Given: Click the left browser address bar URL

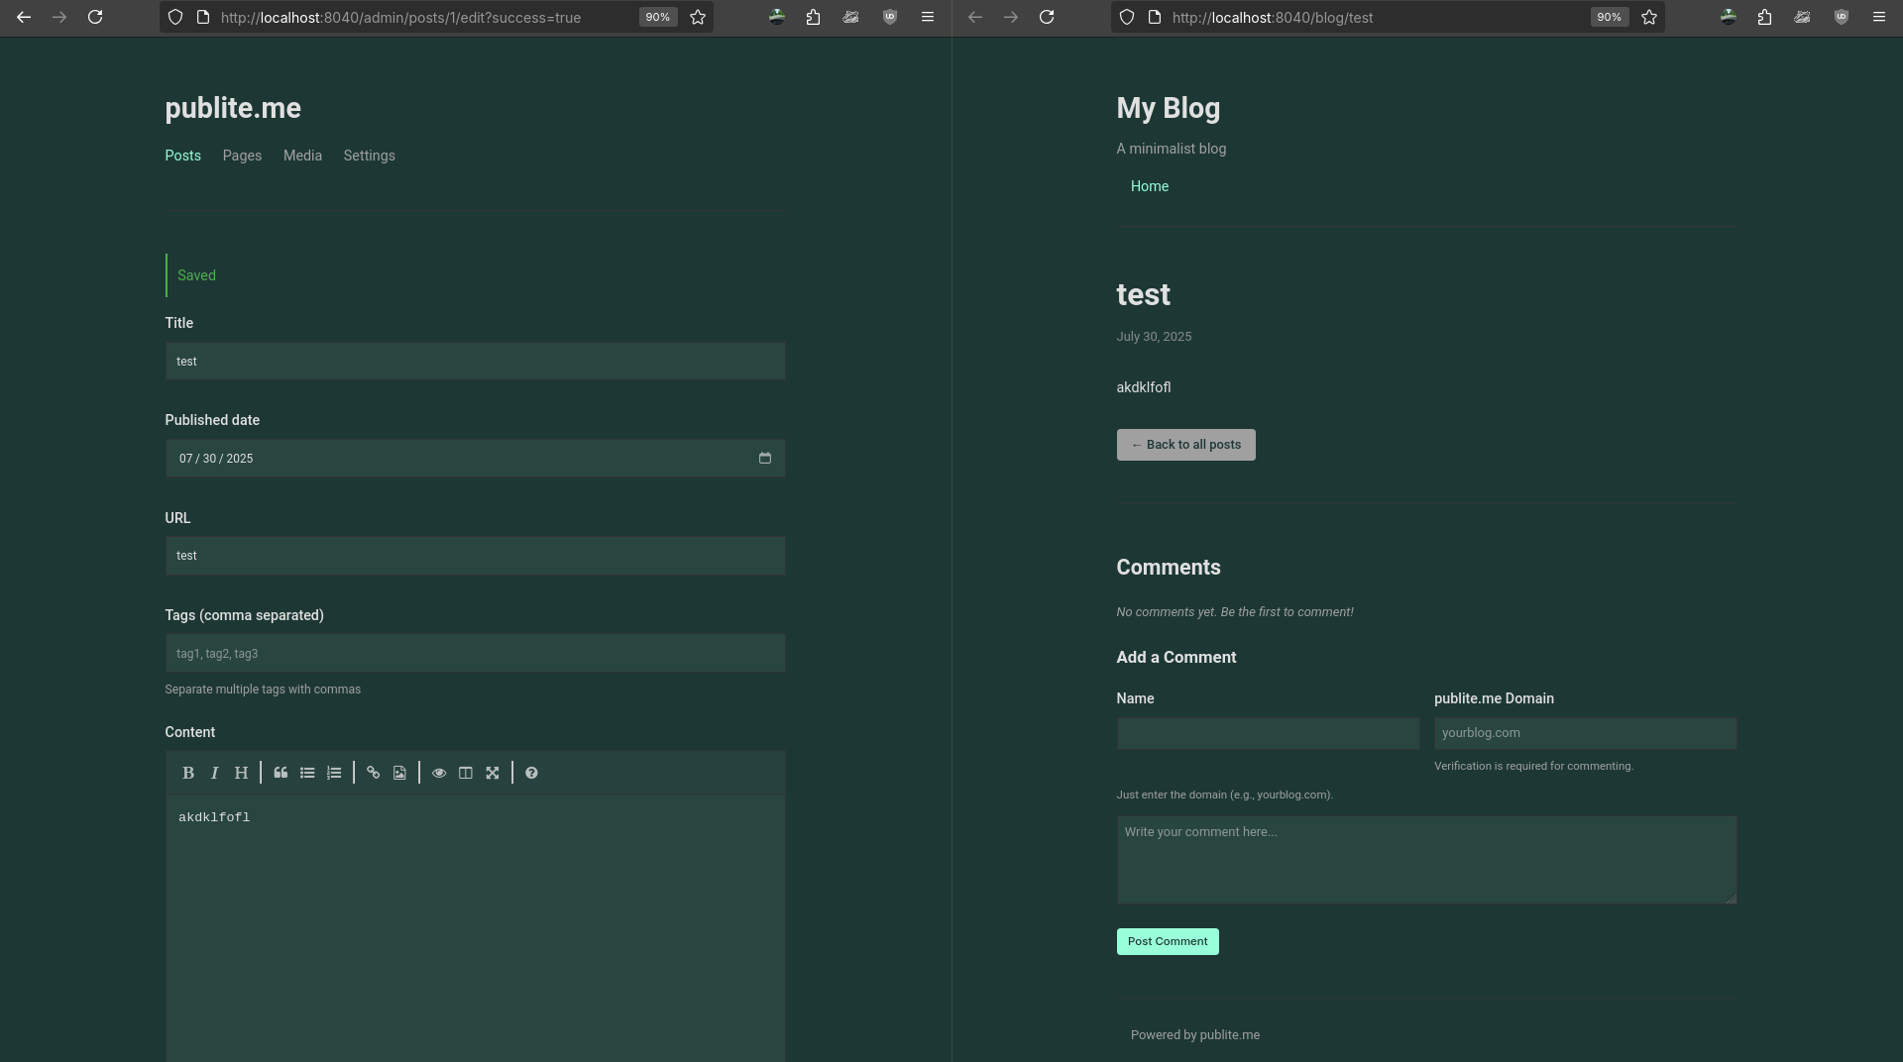Looking at the screenshot, I should (x=400, y=17).
